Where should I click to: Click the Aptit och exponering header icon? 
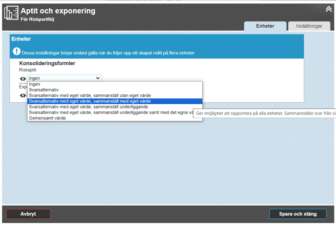(11, 13)
